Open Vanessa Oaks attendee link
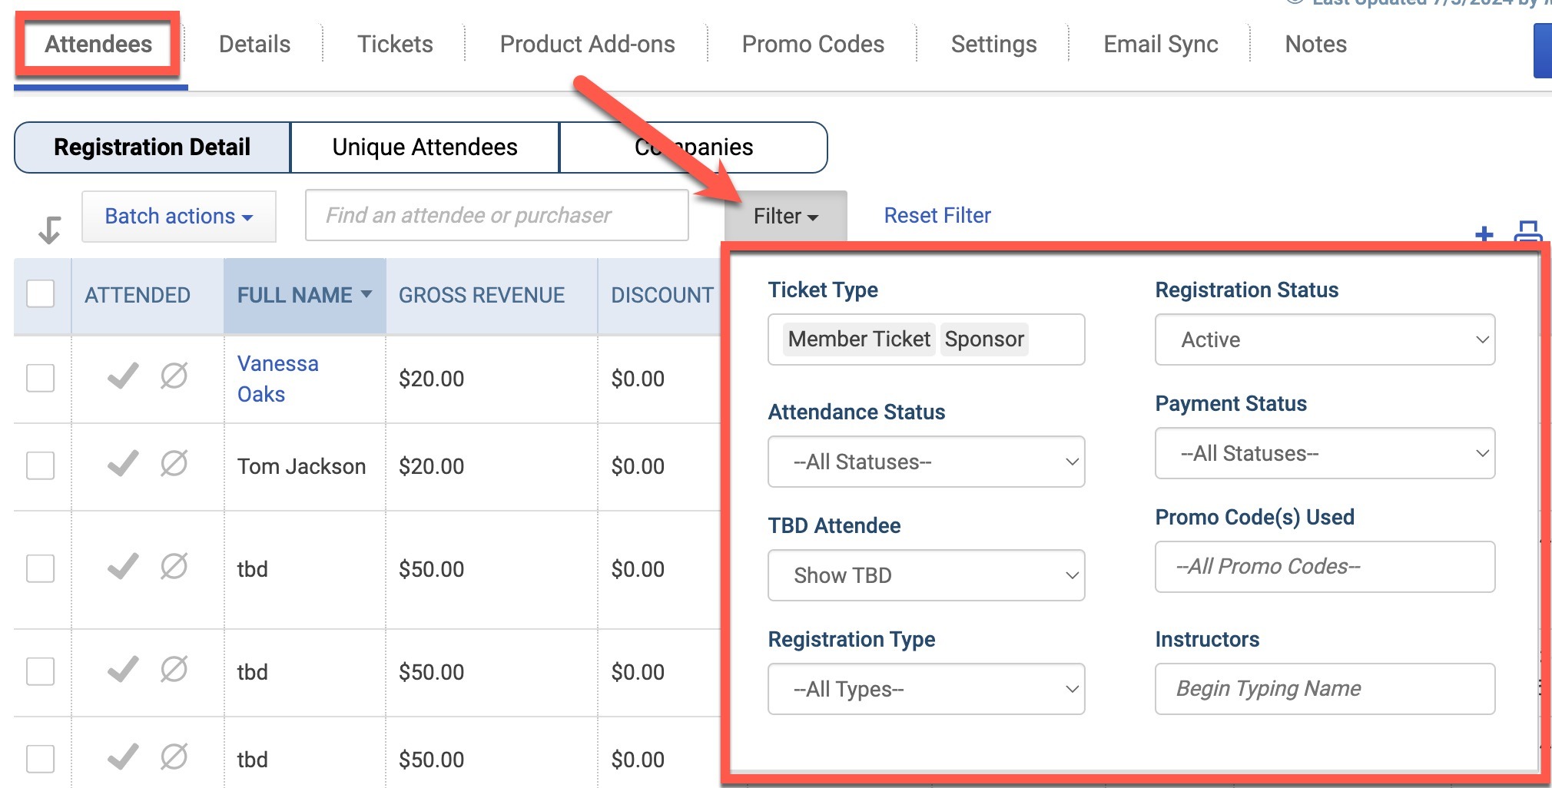Viewport: 1552px width, 788px height. 277,379
